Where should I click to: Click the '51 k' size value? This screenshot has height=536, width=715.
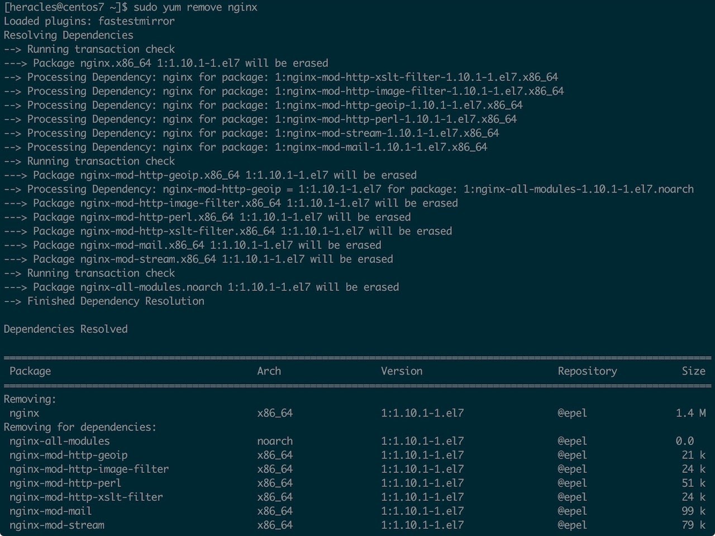[694, 483]
